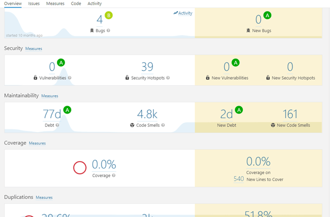Switch to the Overview tab
This screenshot has width=330, height=217.
pyautogui.click(x=13, y=4)
